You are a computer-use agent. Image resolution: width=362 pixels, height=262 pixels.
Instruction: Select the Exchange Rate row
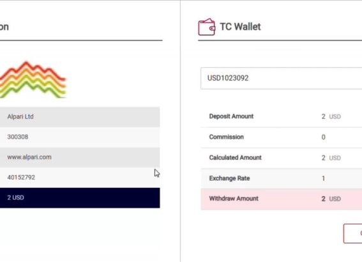(282, 178)
